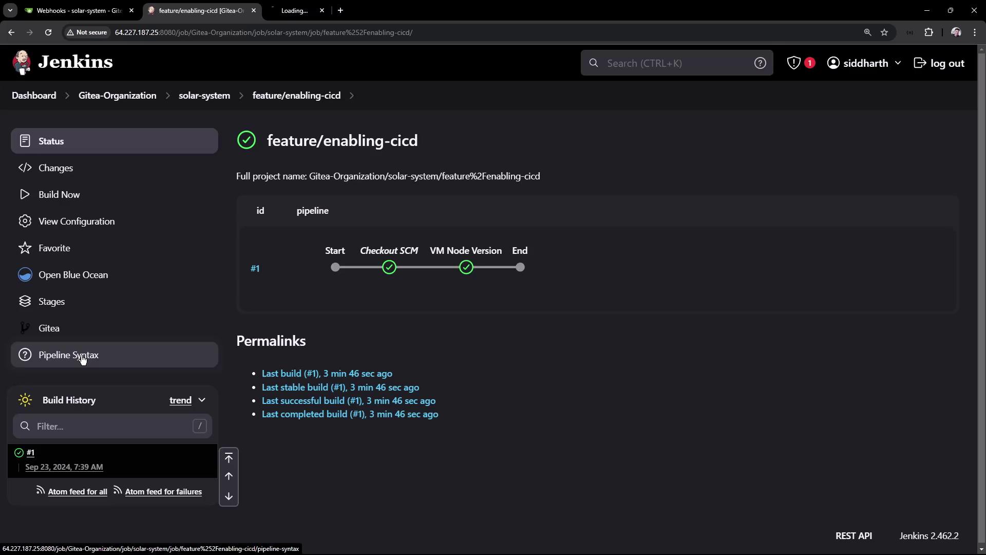Click the VM Node Version stage marker
986x555 pixels.
(466, 267)
